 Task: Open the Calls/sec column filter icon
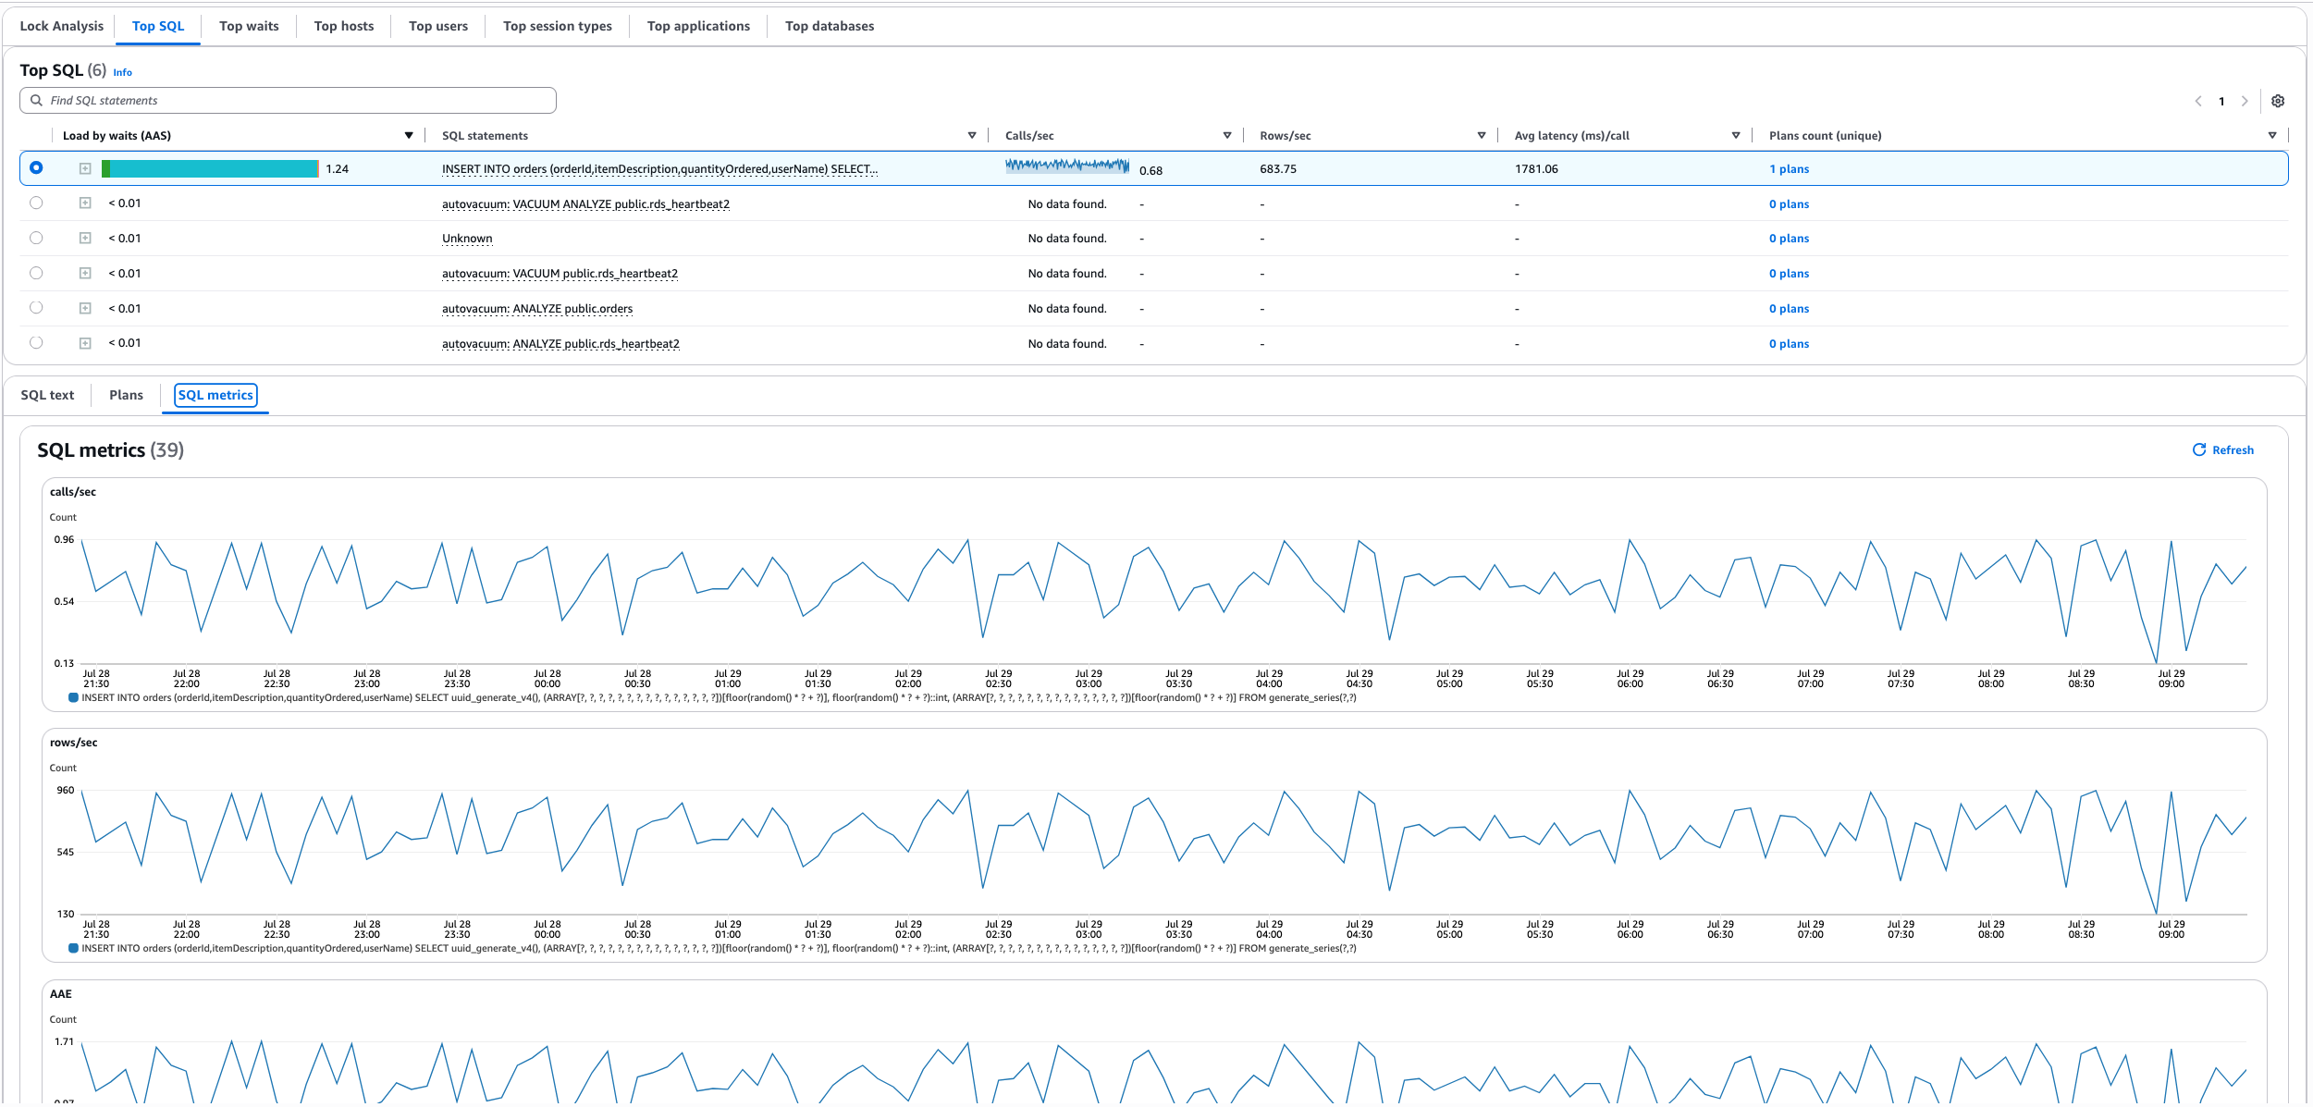click(1227, 135)
